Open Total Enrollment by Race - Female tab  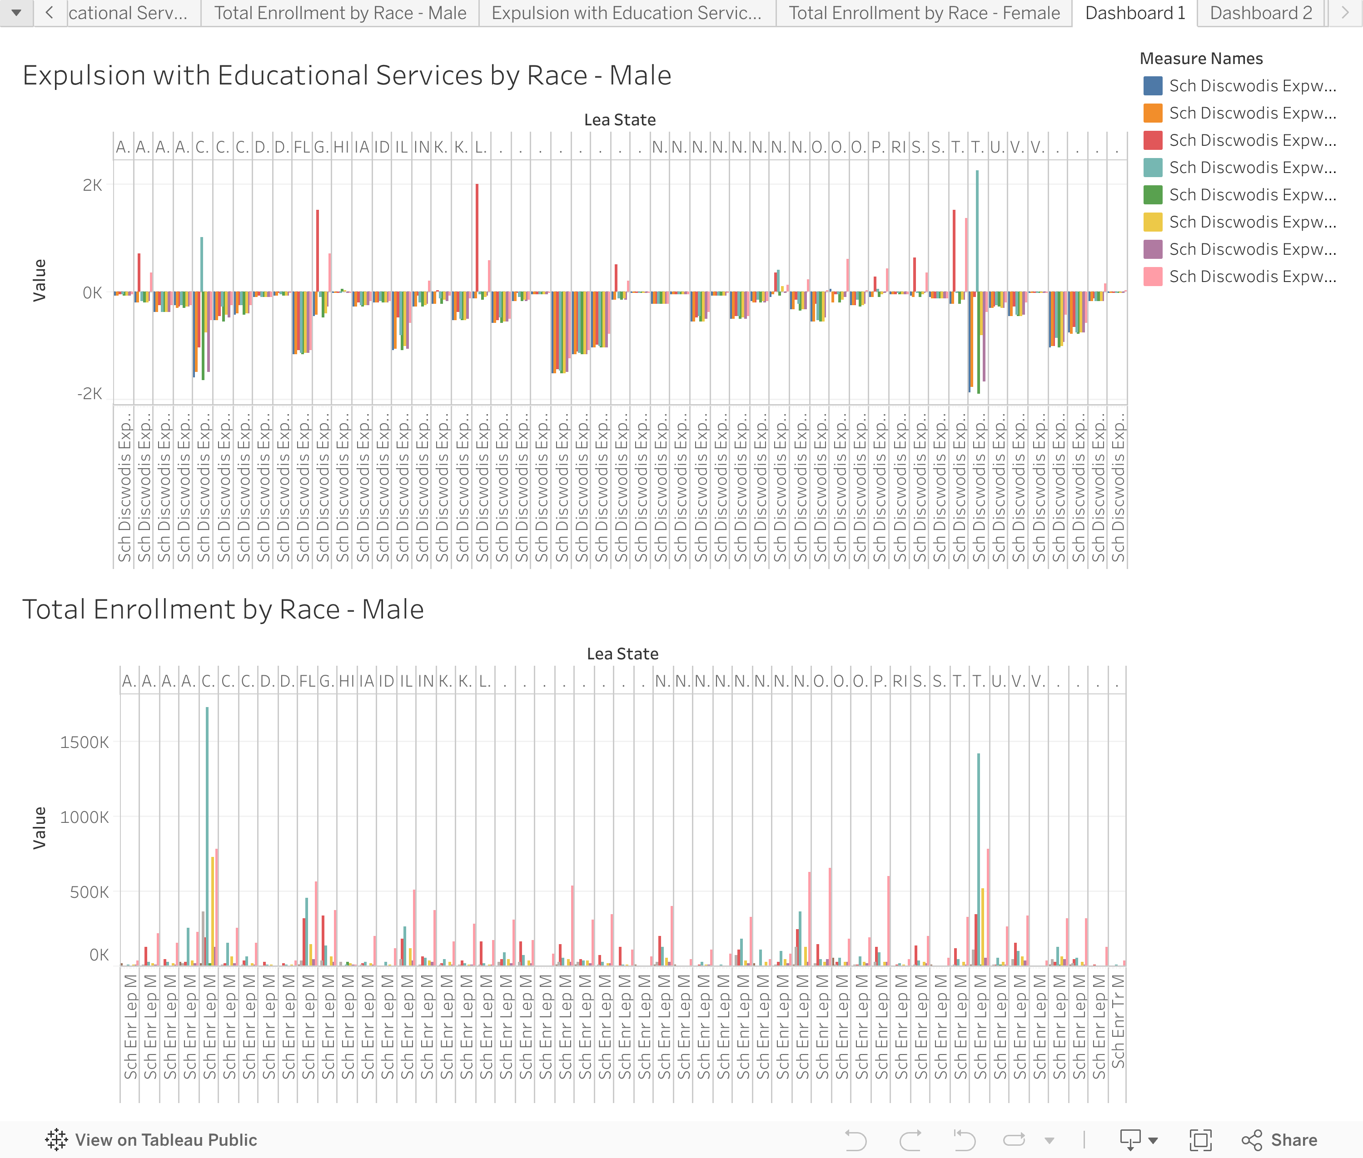[924, 13]
